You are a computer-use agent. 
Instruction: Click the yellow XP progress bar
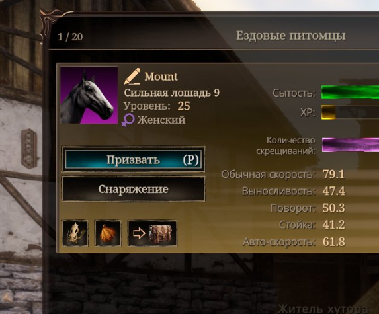[350, 112]
